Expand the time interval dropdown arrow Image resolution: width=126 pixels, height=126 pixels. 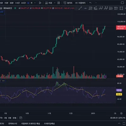[x=35, y=3]
